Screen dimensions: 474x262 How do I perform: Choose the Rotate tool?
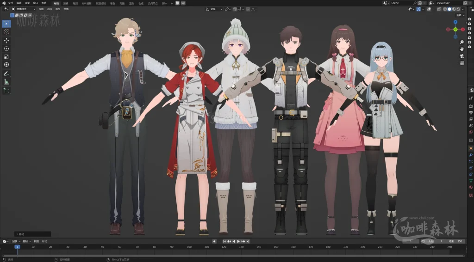tap(6, 49)
